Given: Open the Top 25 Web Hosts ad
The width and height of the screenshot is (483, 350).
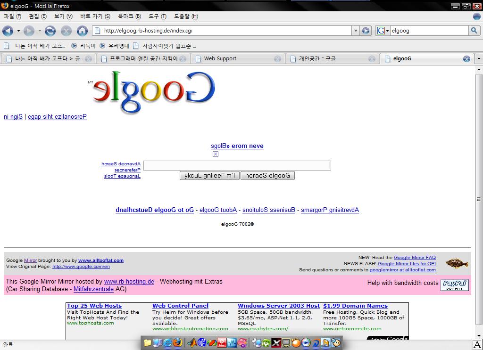Looking at the screenshot, I should pos(94,306).
